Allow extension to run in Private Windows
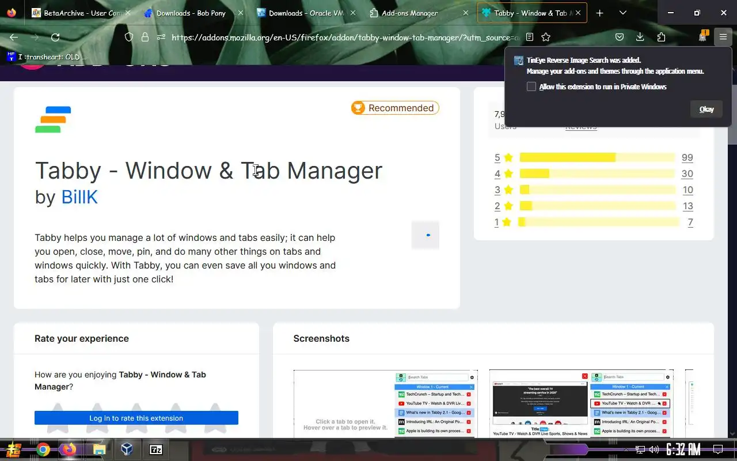The width and height of the screenshot is (737, 461). tap(531, 86)
